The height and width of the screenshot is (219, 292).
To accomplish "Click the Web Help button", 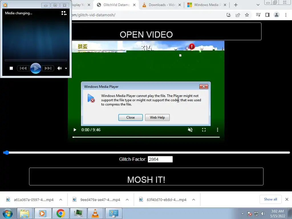I will [157, 117].
